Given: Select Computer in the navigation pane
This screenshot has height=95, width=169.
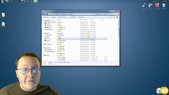Looking at the screenshot, I should [47, 48].
